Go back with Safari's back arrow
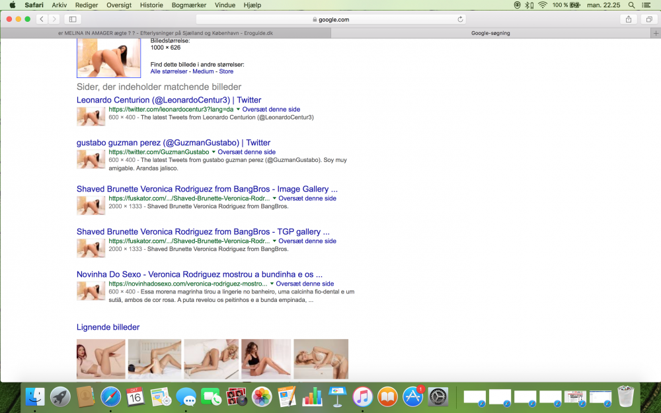This screenshot has width=661, height=413. coord(42,19)
